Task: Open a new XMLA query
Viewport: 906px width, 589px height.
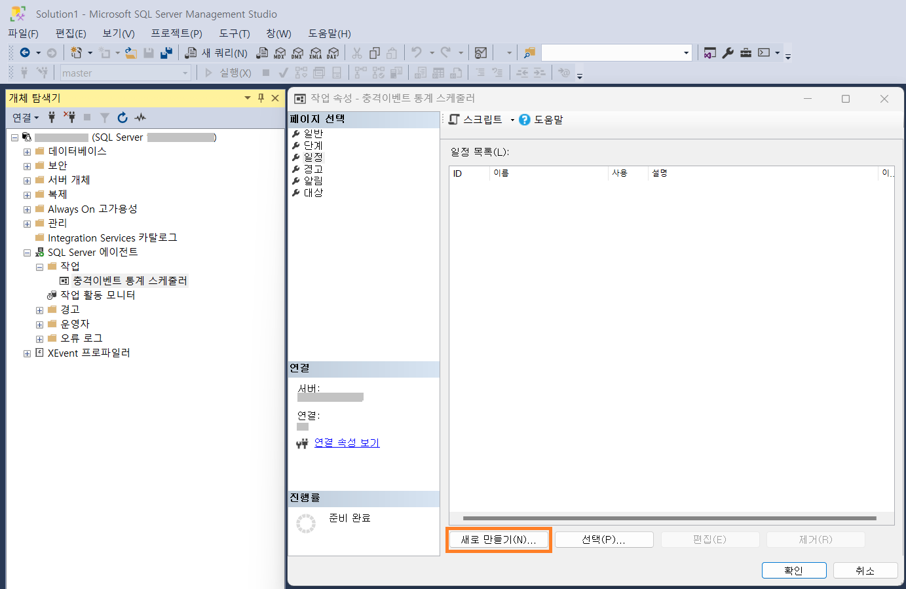Action: 315,53
